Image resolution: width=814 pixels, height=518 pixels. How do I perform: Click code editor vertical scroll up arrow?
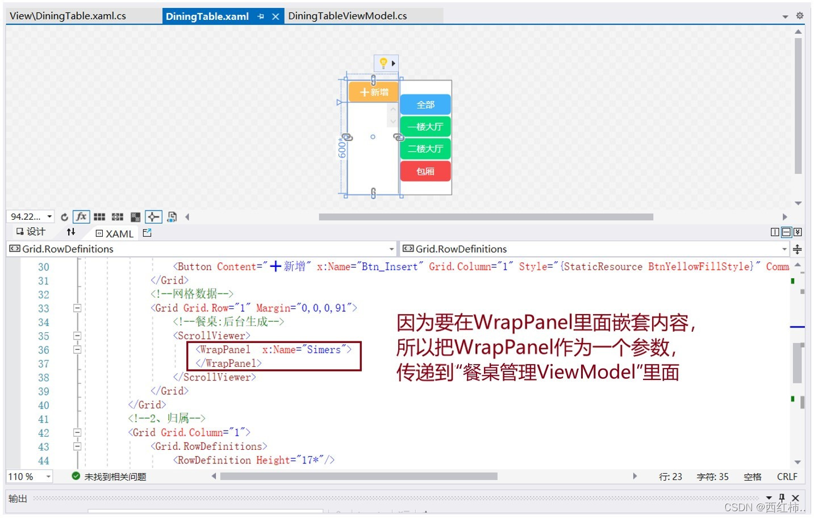pos(798,265)
